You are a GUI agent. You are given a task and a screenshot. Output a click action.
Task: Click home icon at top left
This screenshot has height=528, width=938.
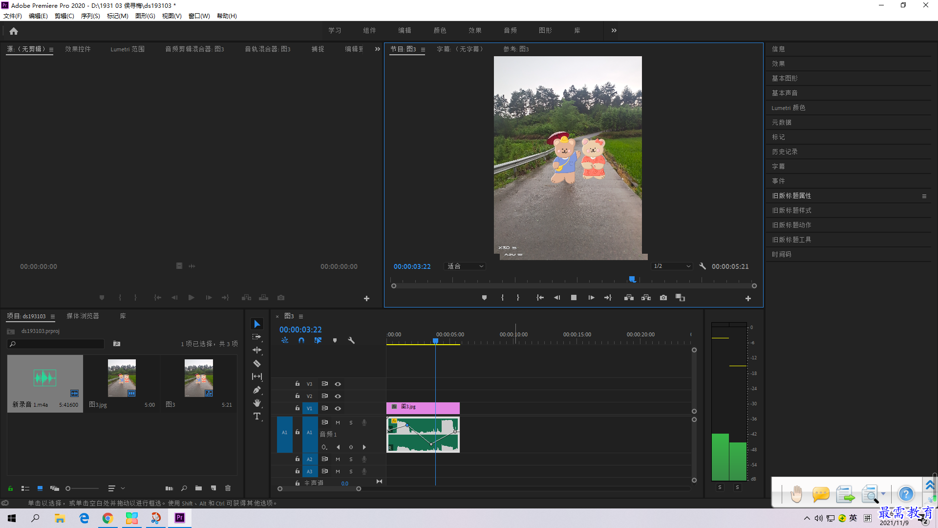point(14,31)
